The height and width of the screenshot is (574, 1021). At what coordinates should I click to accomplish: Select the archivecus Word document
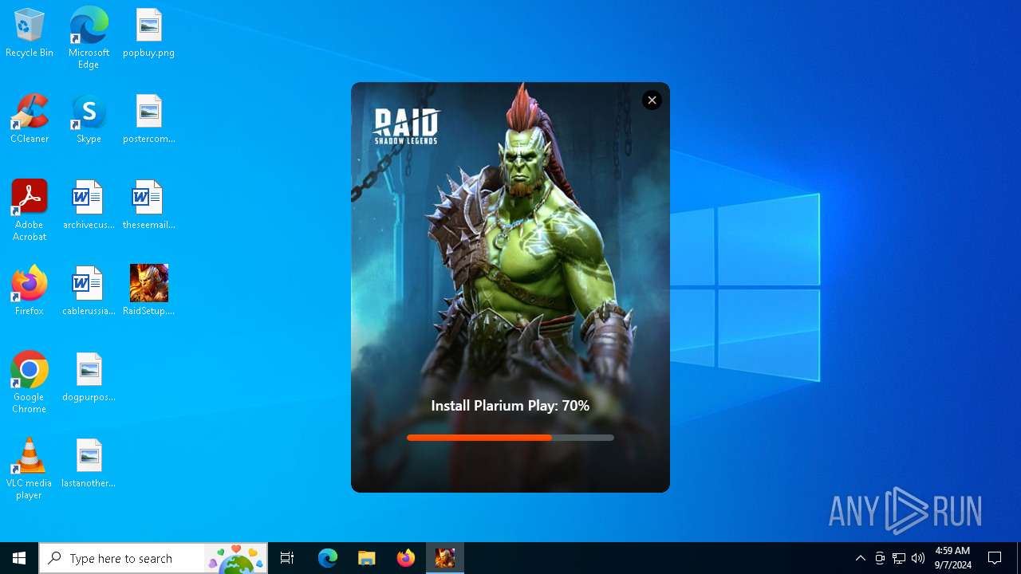pos(89,206)
